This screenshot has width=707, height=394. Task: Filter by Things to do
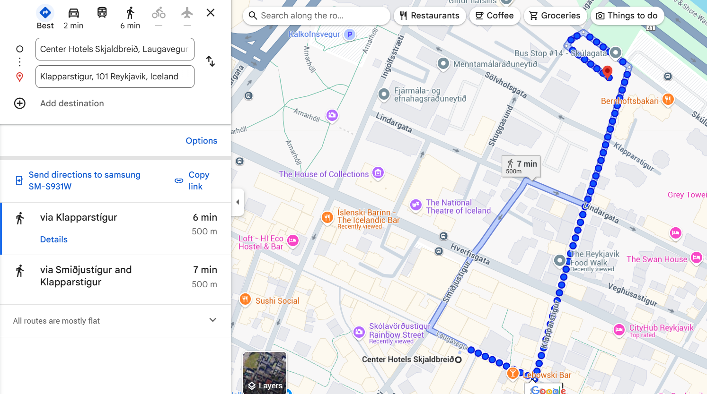[x=627, y=16]
